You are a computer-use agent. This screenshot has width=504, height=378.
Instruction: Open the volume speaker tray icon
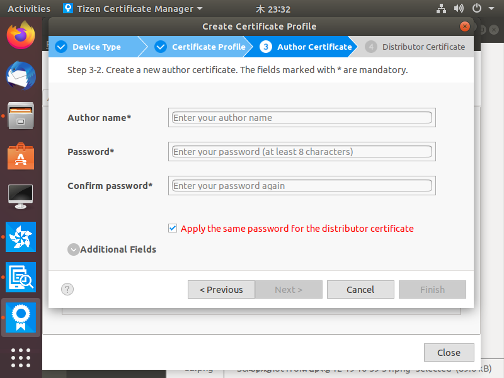[459, 8]
